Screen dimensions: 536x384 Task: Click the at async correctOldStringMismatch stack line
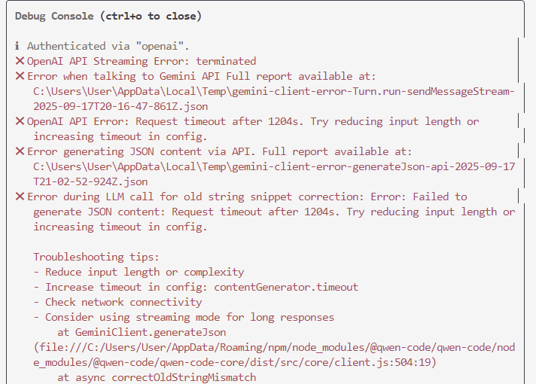157,377
